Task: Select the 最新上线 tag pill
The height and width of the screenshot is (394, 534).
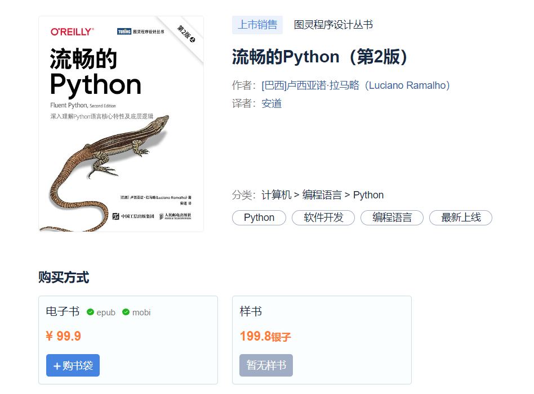Action: click(461, 218)
